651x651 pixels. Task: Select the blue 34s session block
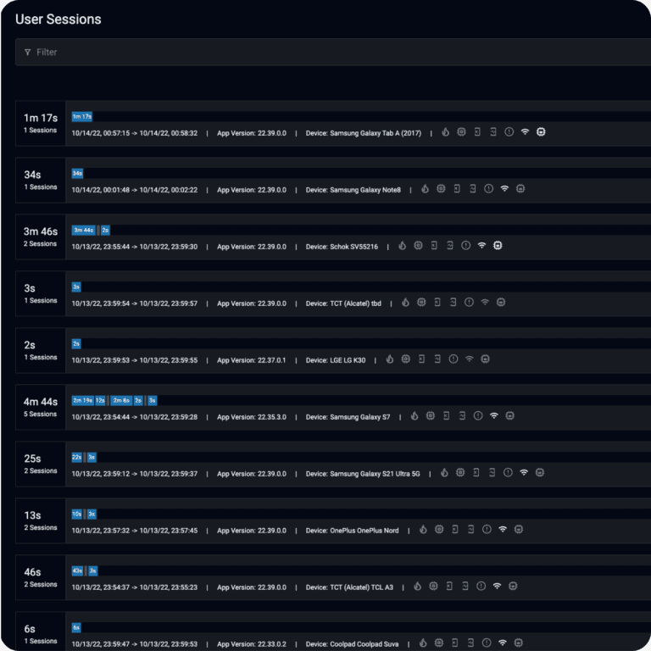coord(77,174)
